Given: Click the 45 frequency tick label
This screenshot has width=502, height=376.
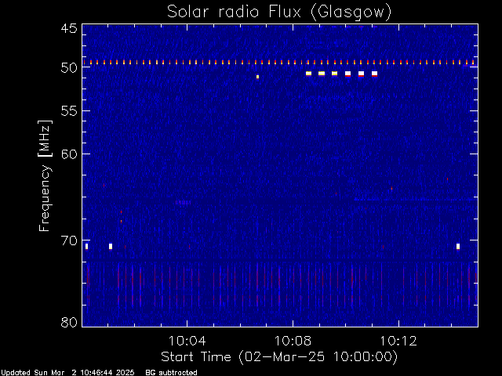Looking at the screenshot, I should pyautogui.click(x=70, y=29).
